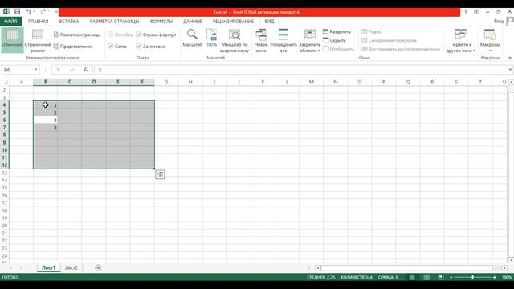Click the Redo arrow icon
Image resolution: width=514 pixels, height=289 pixels.
click(43, 12)
